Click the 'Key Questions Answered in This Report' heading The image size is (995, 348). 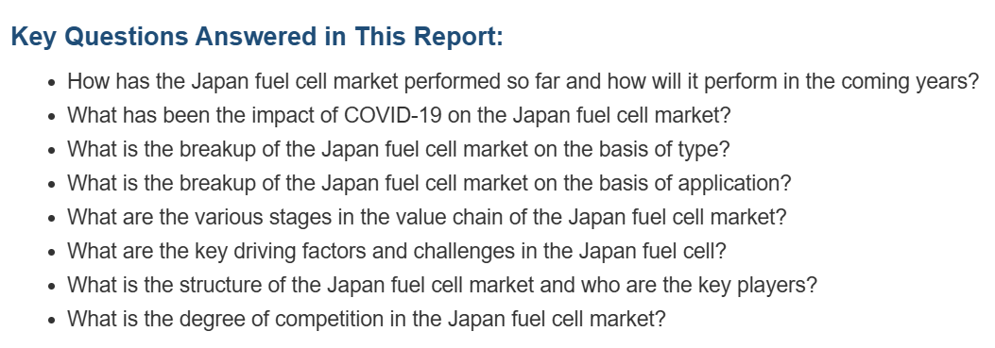click(x=257, y=36)
